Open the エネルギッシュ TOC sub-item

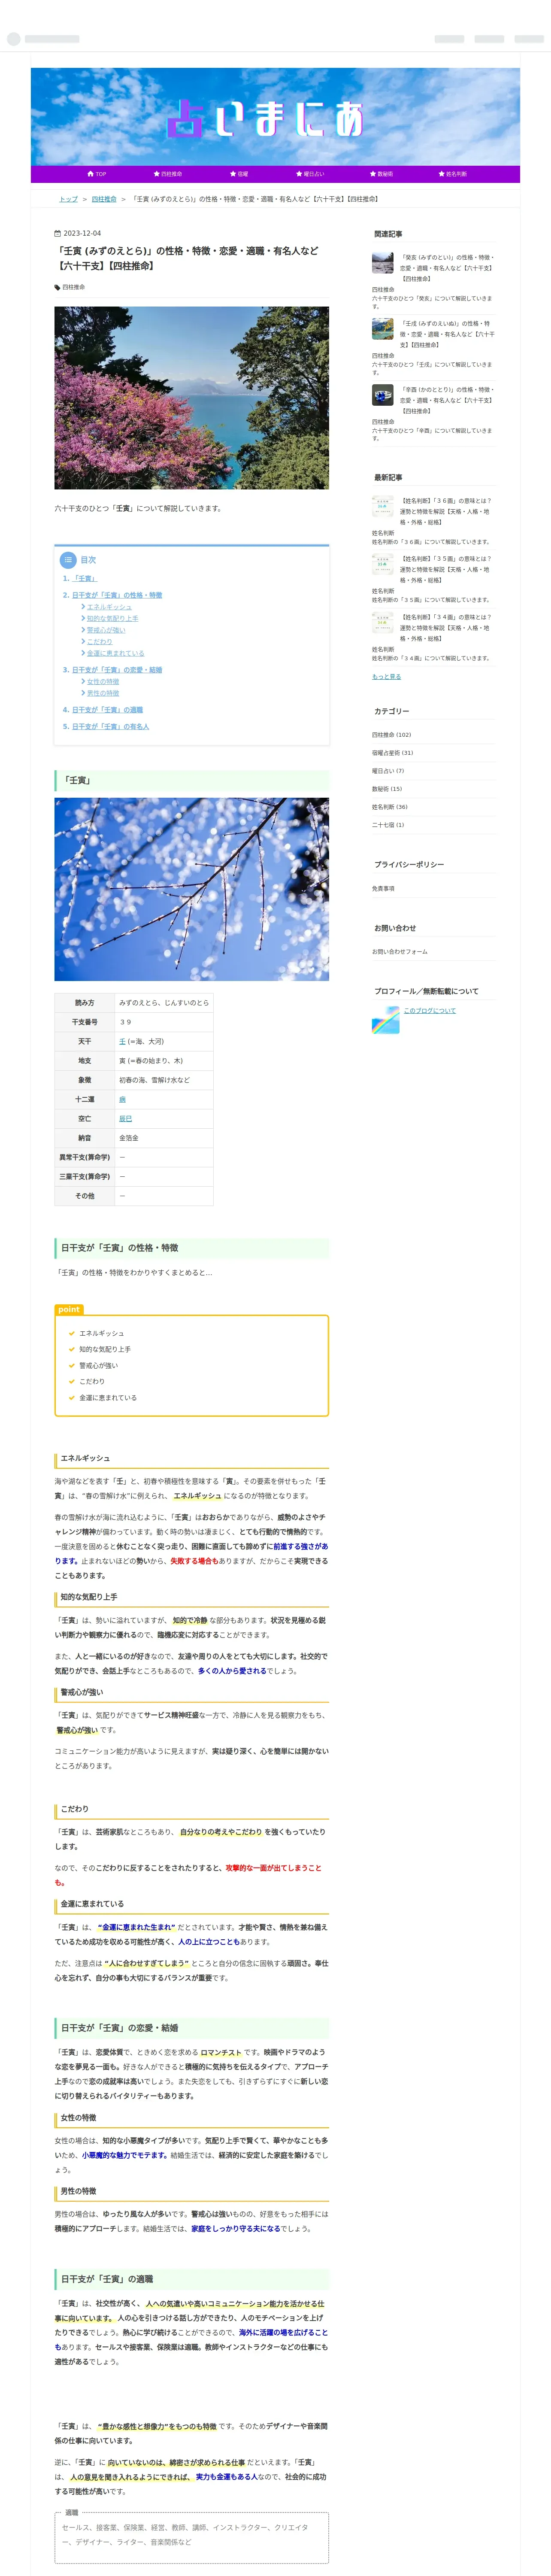point(109,607)
